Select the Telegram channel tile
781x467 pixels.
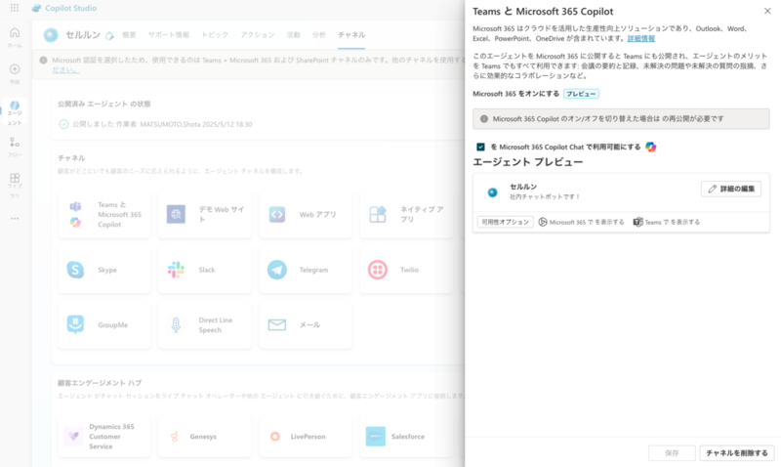(306, 270)
